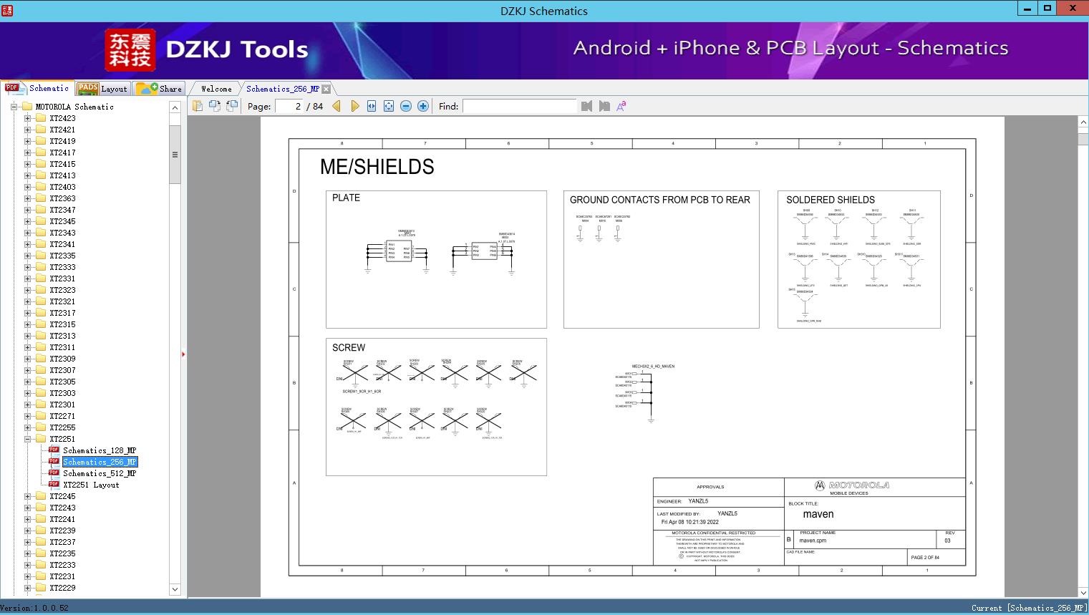Open the Share tab
1089x615 pixels.
coord(159,88)
